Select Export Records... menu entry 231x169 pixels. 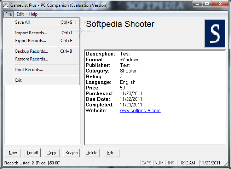coord(46,41)
